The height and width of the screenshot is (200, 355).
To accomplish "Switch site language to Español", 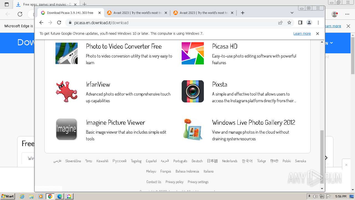I will point(151,161).
